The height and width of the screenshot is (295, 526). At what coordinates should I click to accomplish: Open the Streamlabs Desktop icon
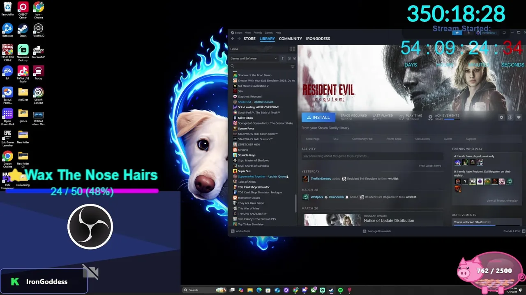pyautogui.click(x=23, y=53)
